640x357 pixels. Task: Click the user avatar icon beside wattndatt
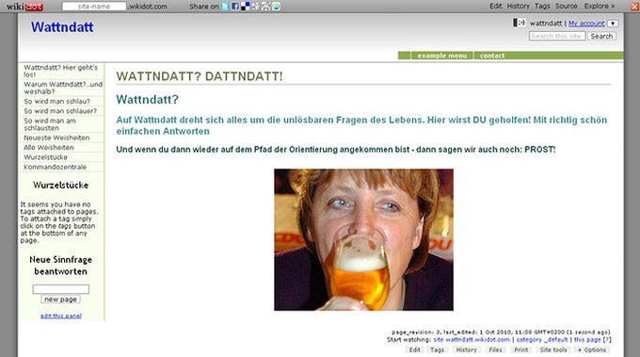[520, 23]
